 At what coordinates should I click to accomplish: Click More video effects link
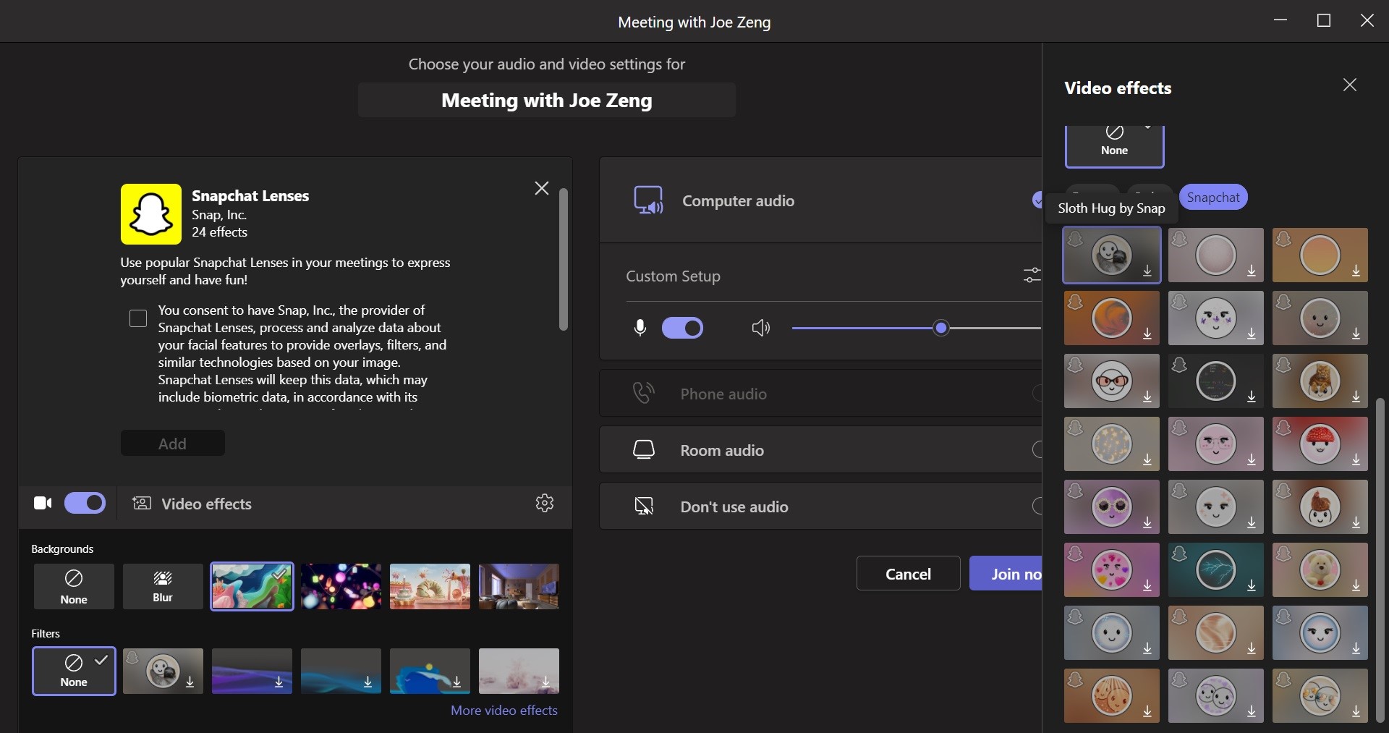[x=504, y=711]
